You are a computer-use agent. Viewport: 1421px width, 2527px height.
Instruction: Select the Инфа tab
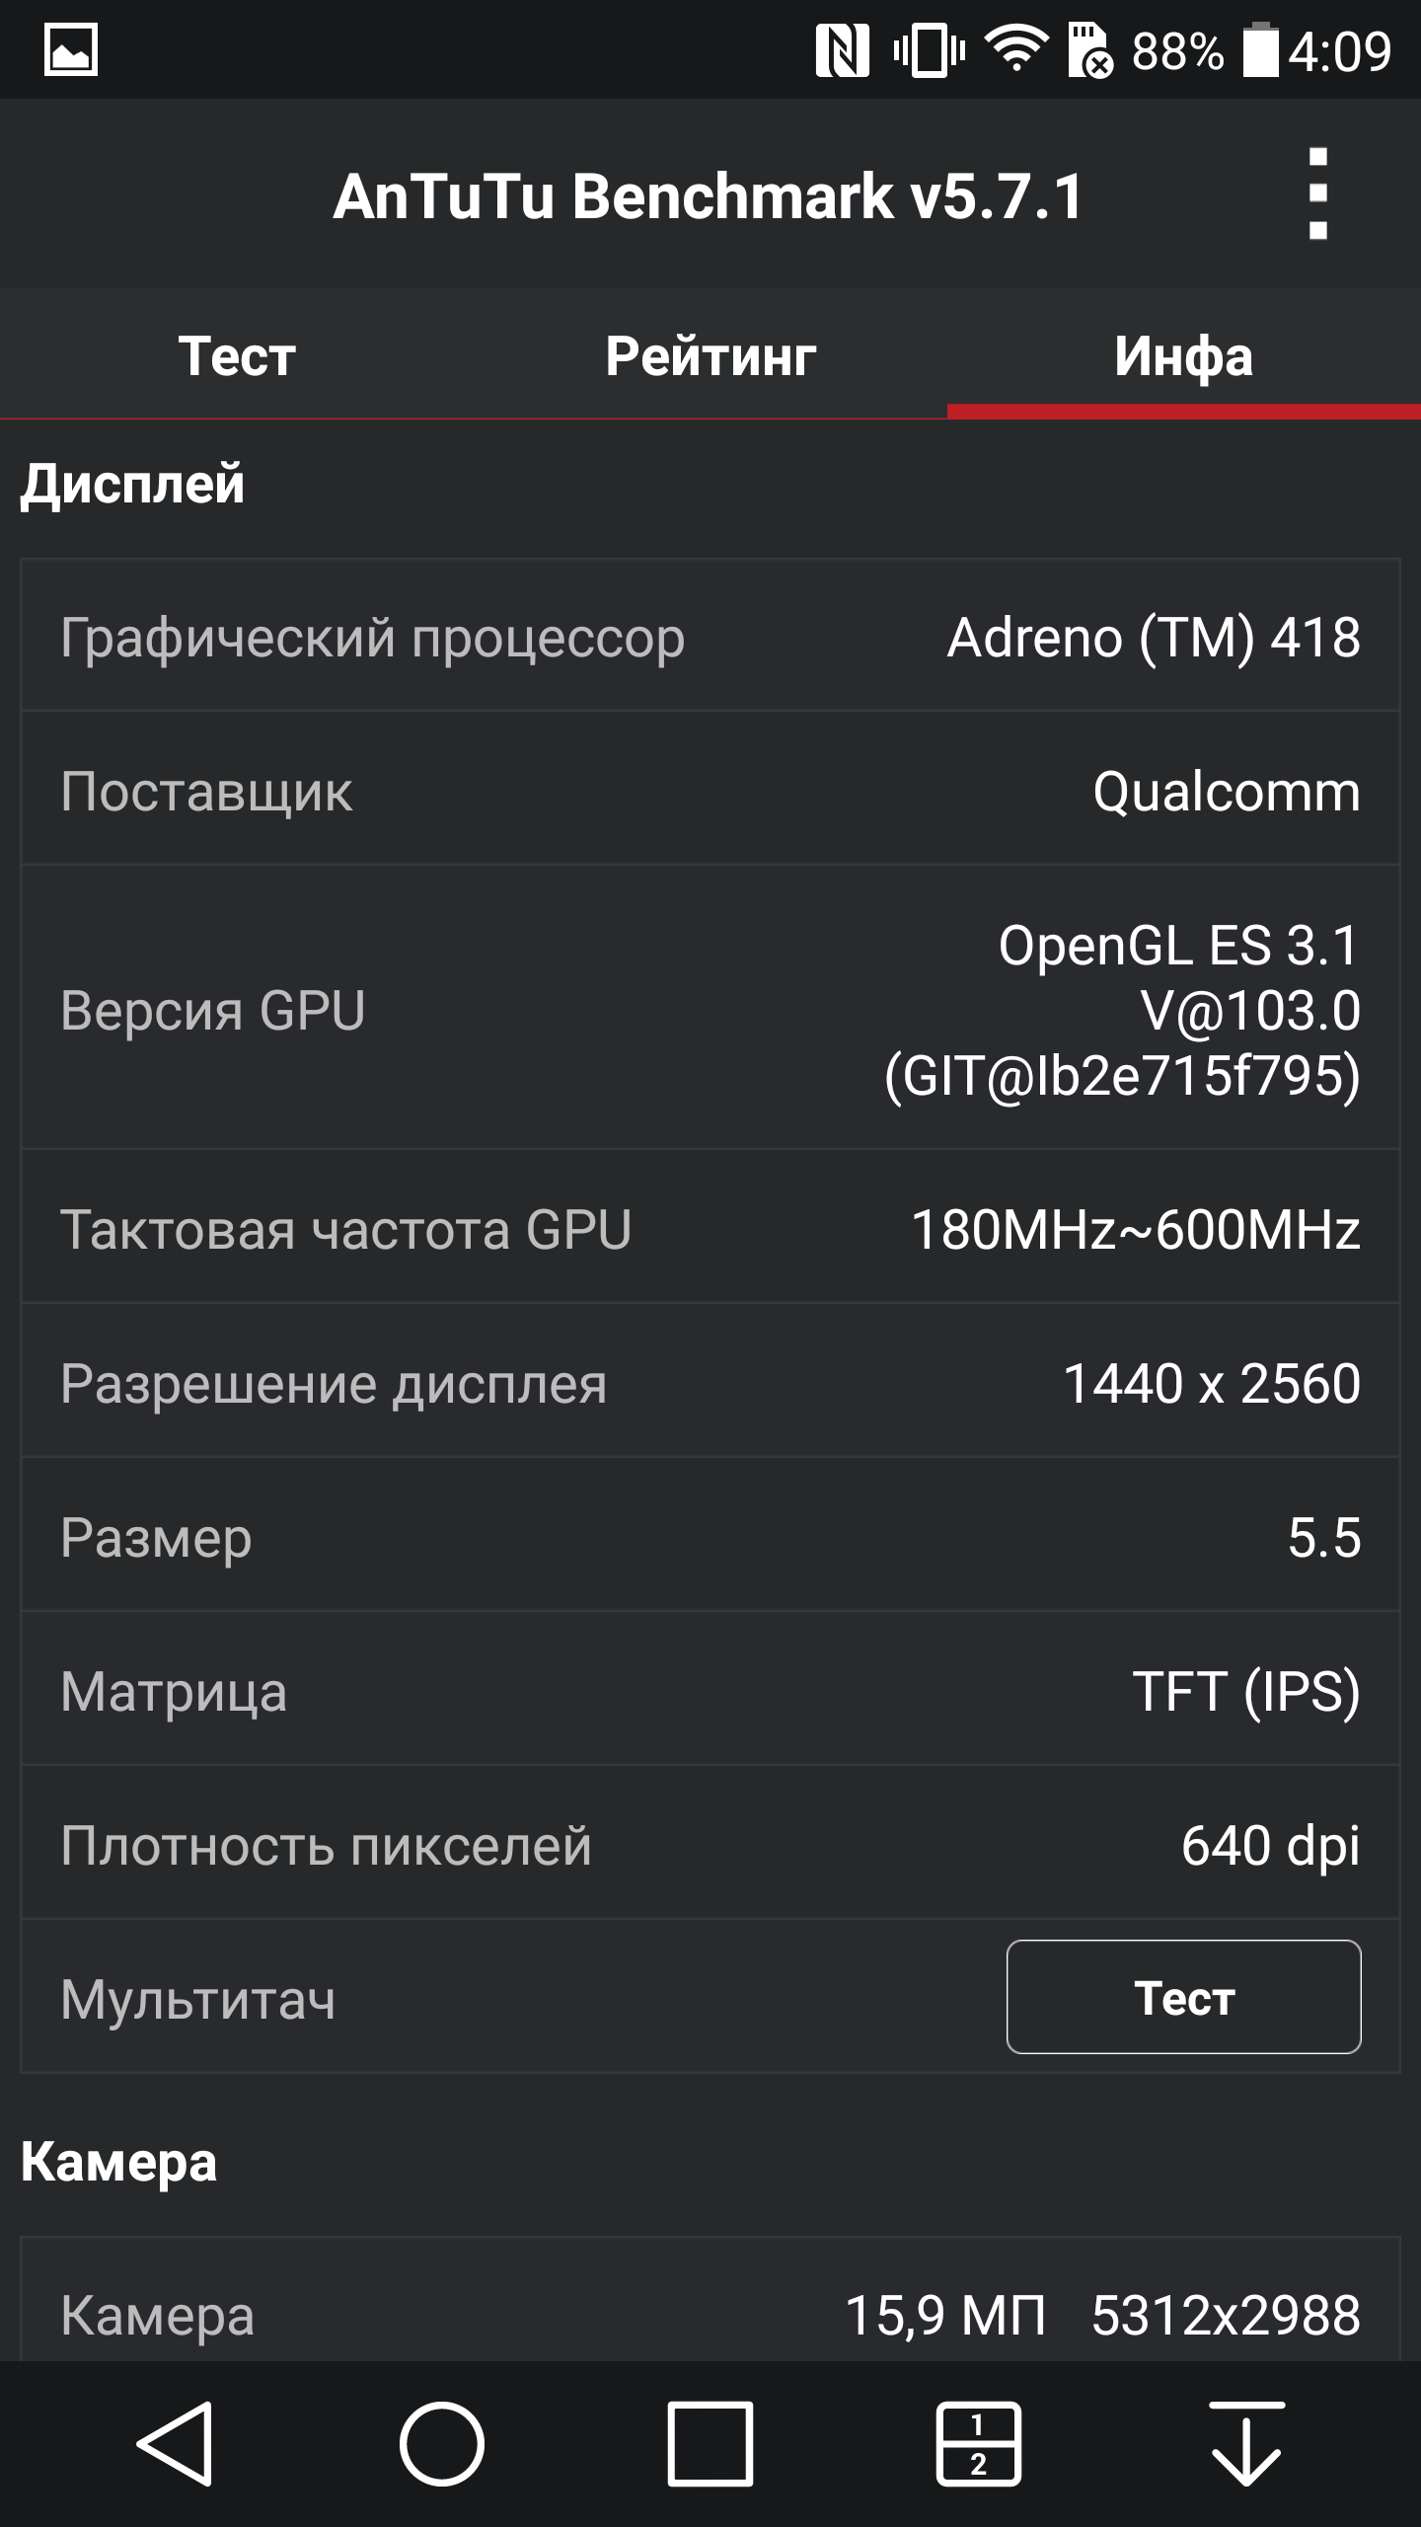tap(1183, 356)
